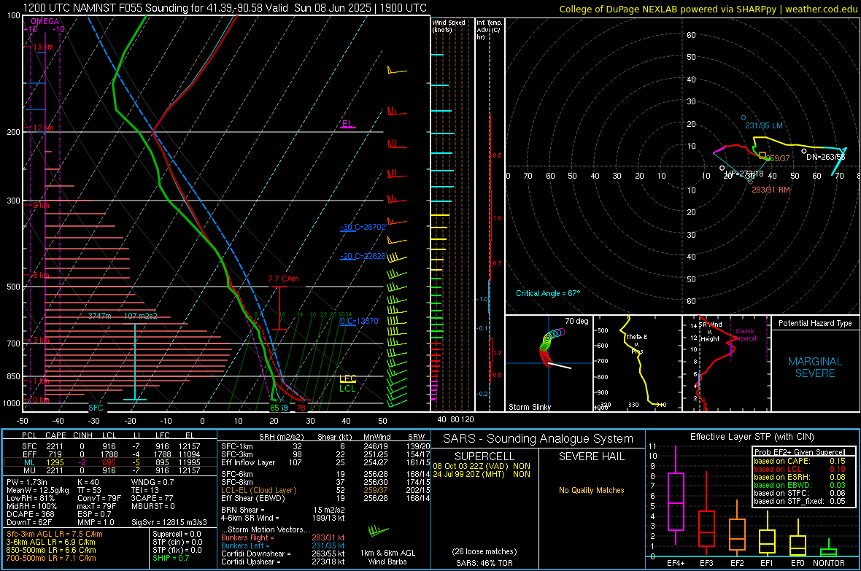Image resolution: width=861 pixels, height=571 pixels.
Task: Click the 'SARS - Sounding Analogue System' heading
Action: click(x=538, y=439)
